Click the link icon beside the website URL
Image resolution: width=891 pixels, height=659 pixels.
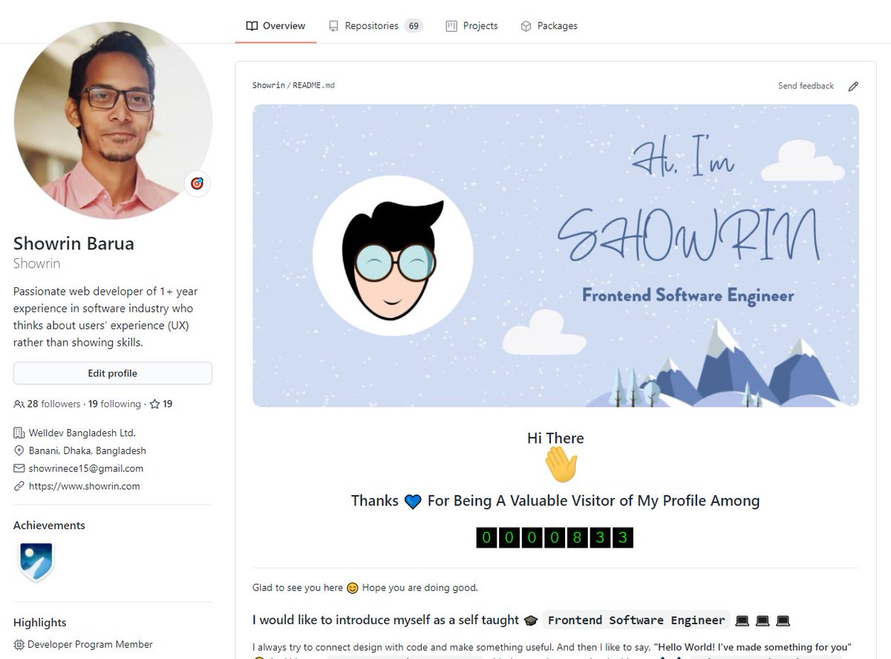[19, 486]
